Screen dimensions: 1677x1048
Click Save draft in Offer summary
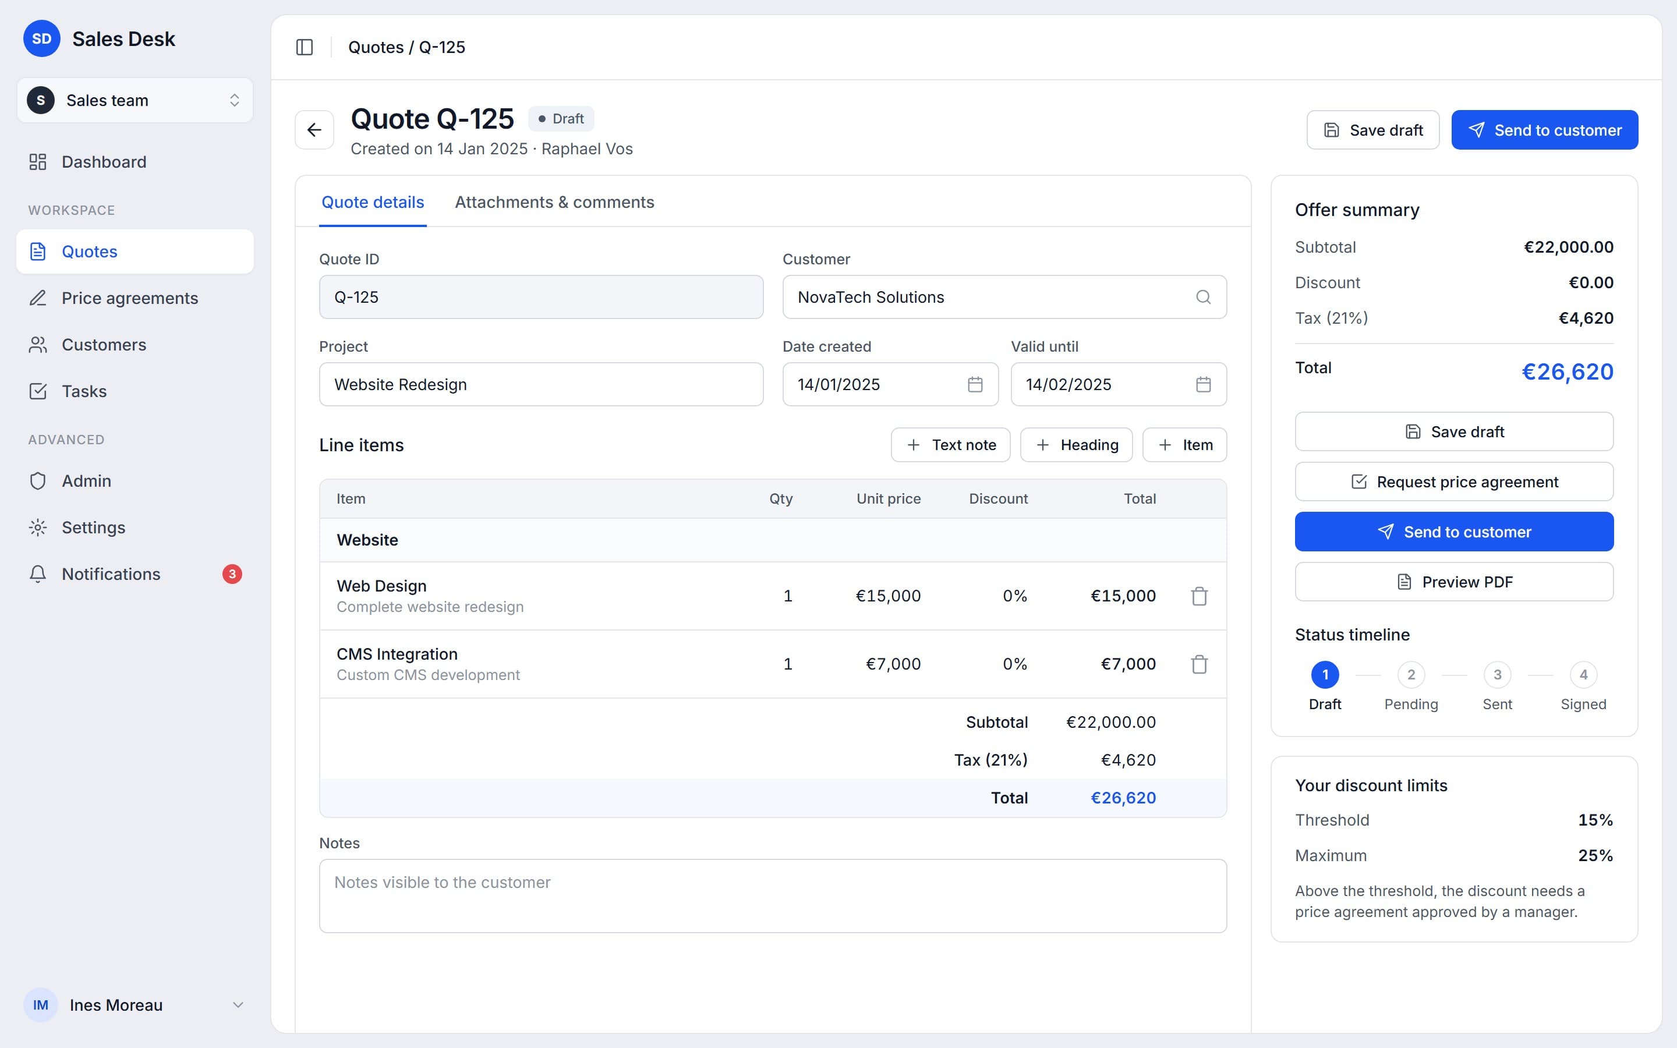click(x=1454, y=432)
